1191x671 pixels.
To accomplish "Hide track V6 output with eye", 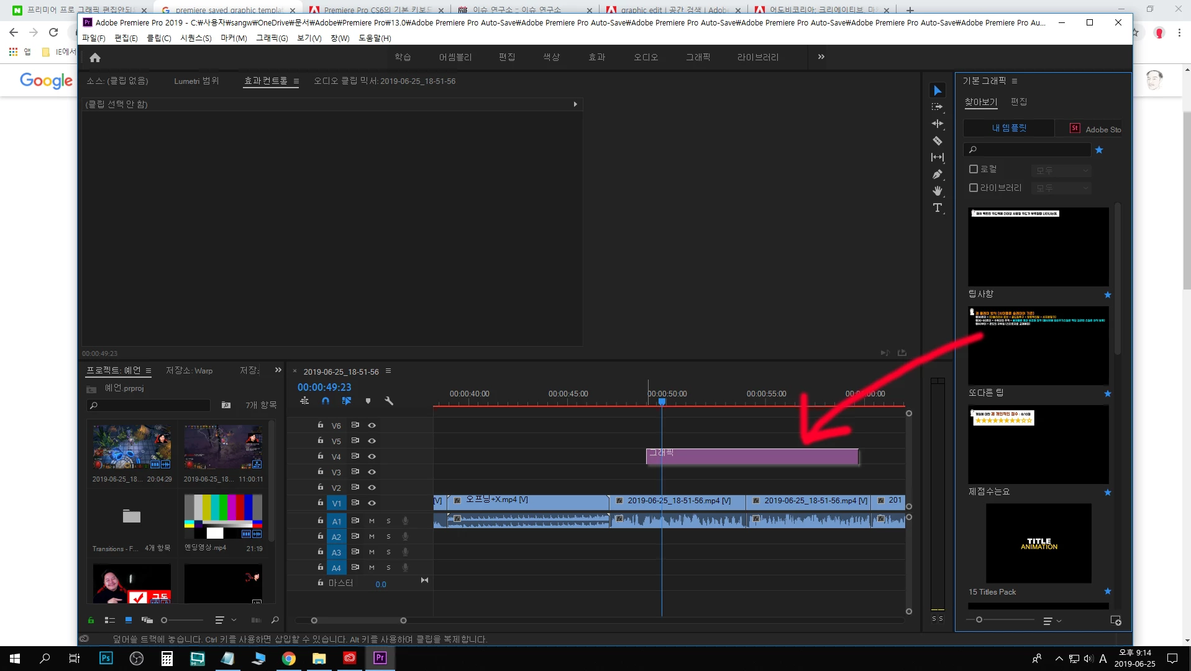I will [x=372, y=426].
